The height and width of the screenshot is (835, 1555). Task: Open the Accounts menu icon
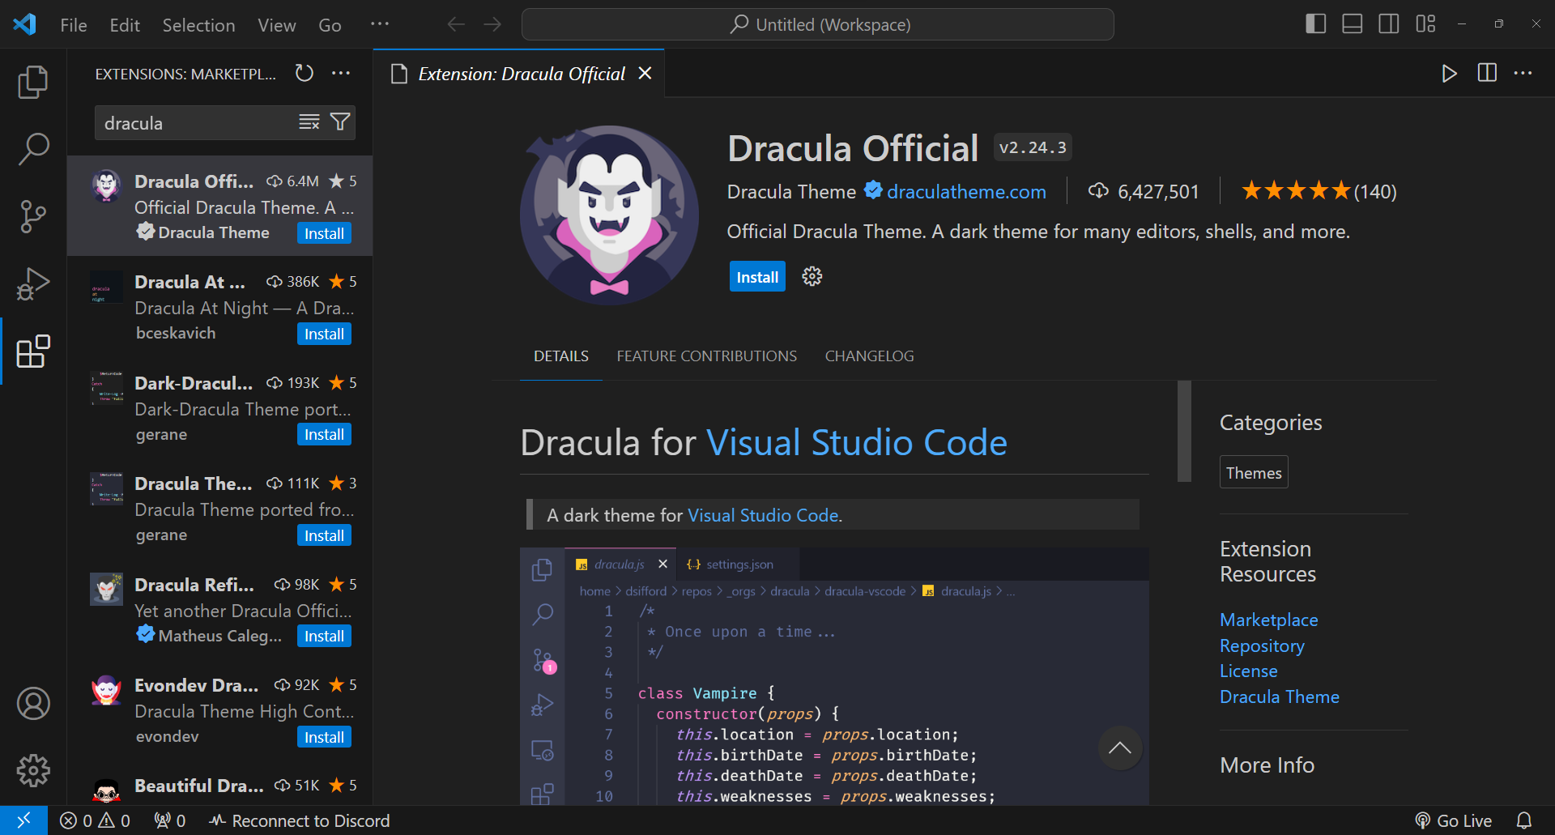coord(33,703)
